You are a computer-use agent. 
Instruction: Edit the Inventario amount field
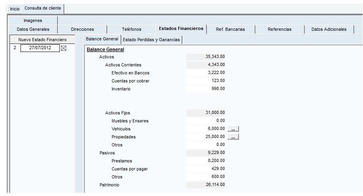pos(206,89)
